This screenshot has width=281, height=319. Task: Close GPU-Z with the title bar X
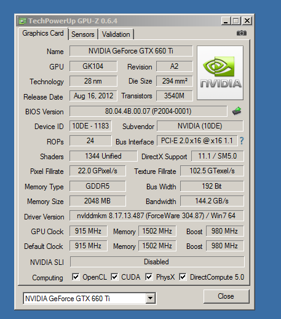click(247, 21)
